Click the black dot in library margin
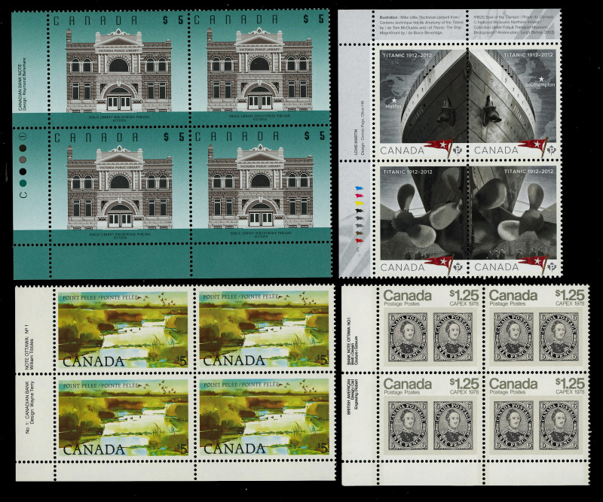Image resolution: width=603 pixels, height=502 pixels. coord(23,170)
